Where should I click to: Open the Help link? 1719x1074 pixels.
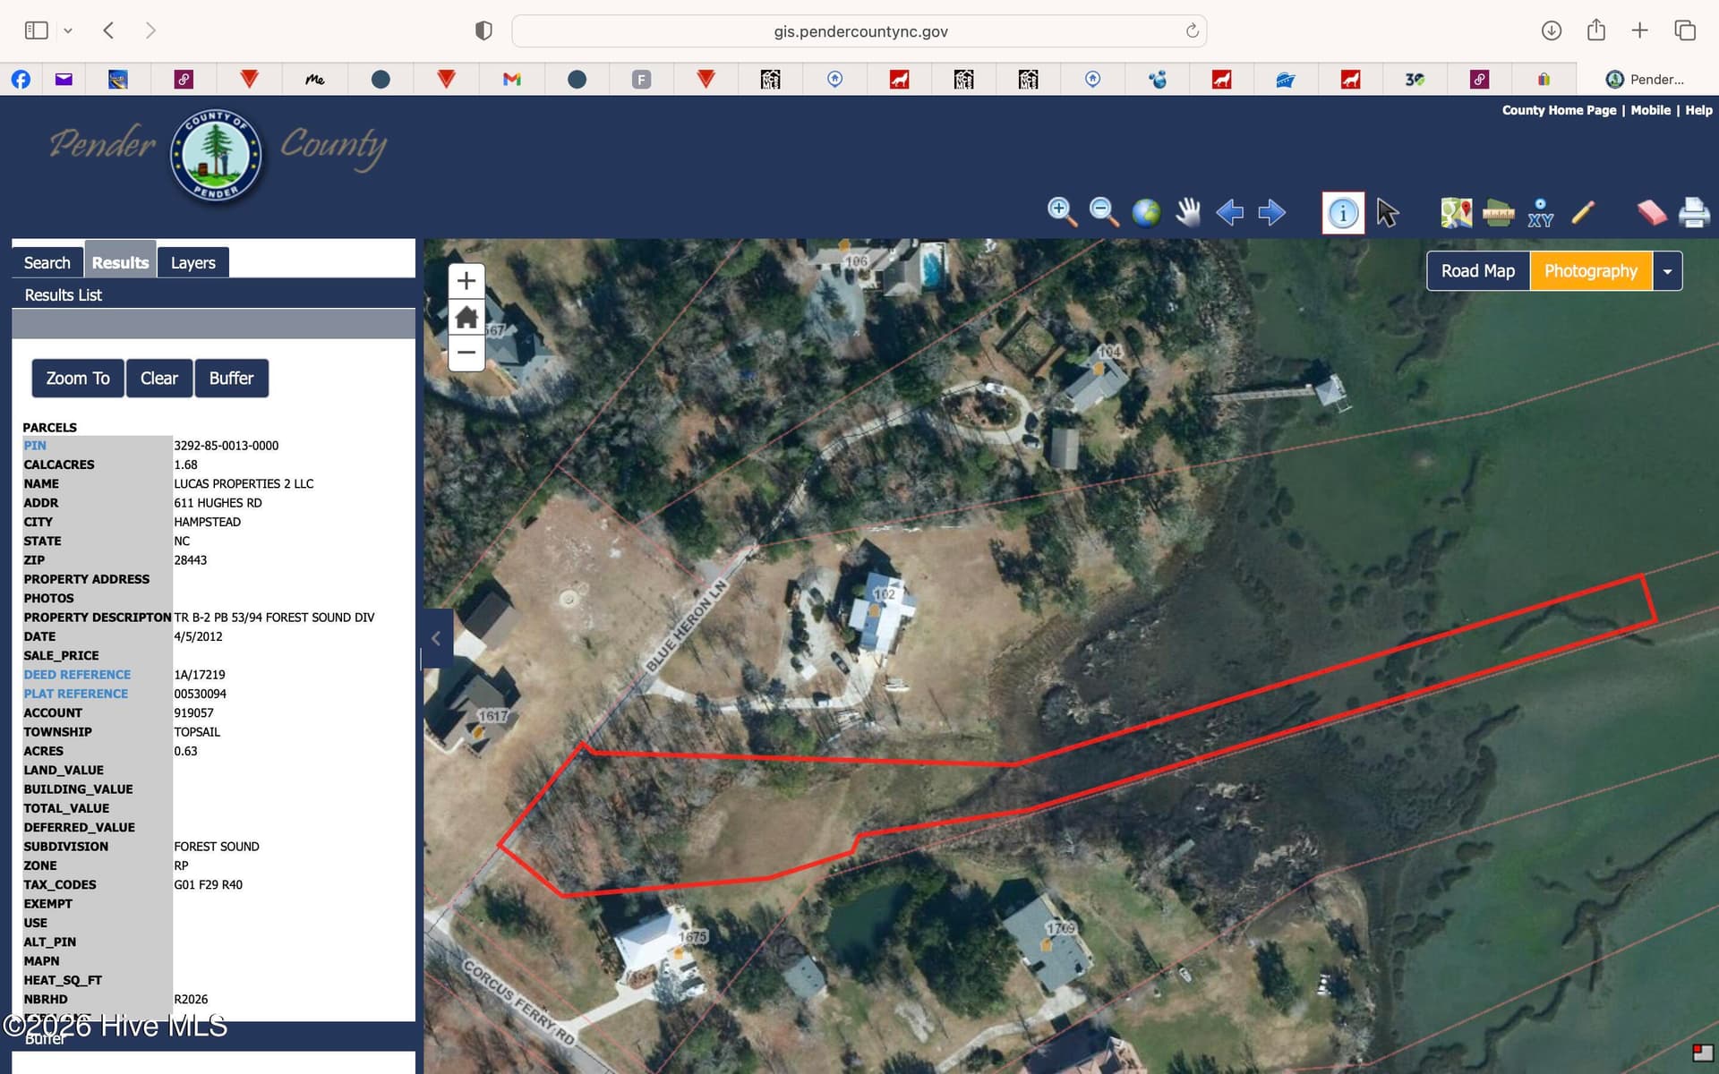pos(1698,110)
